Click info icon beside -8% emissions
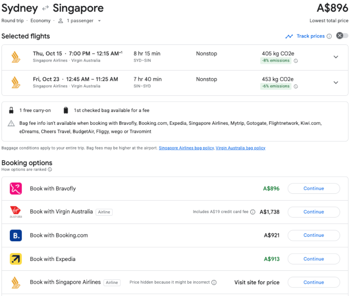The width and height of the screenshot is (351, 296). click(296, 61)
